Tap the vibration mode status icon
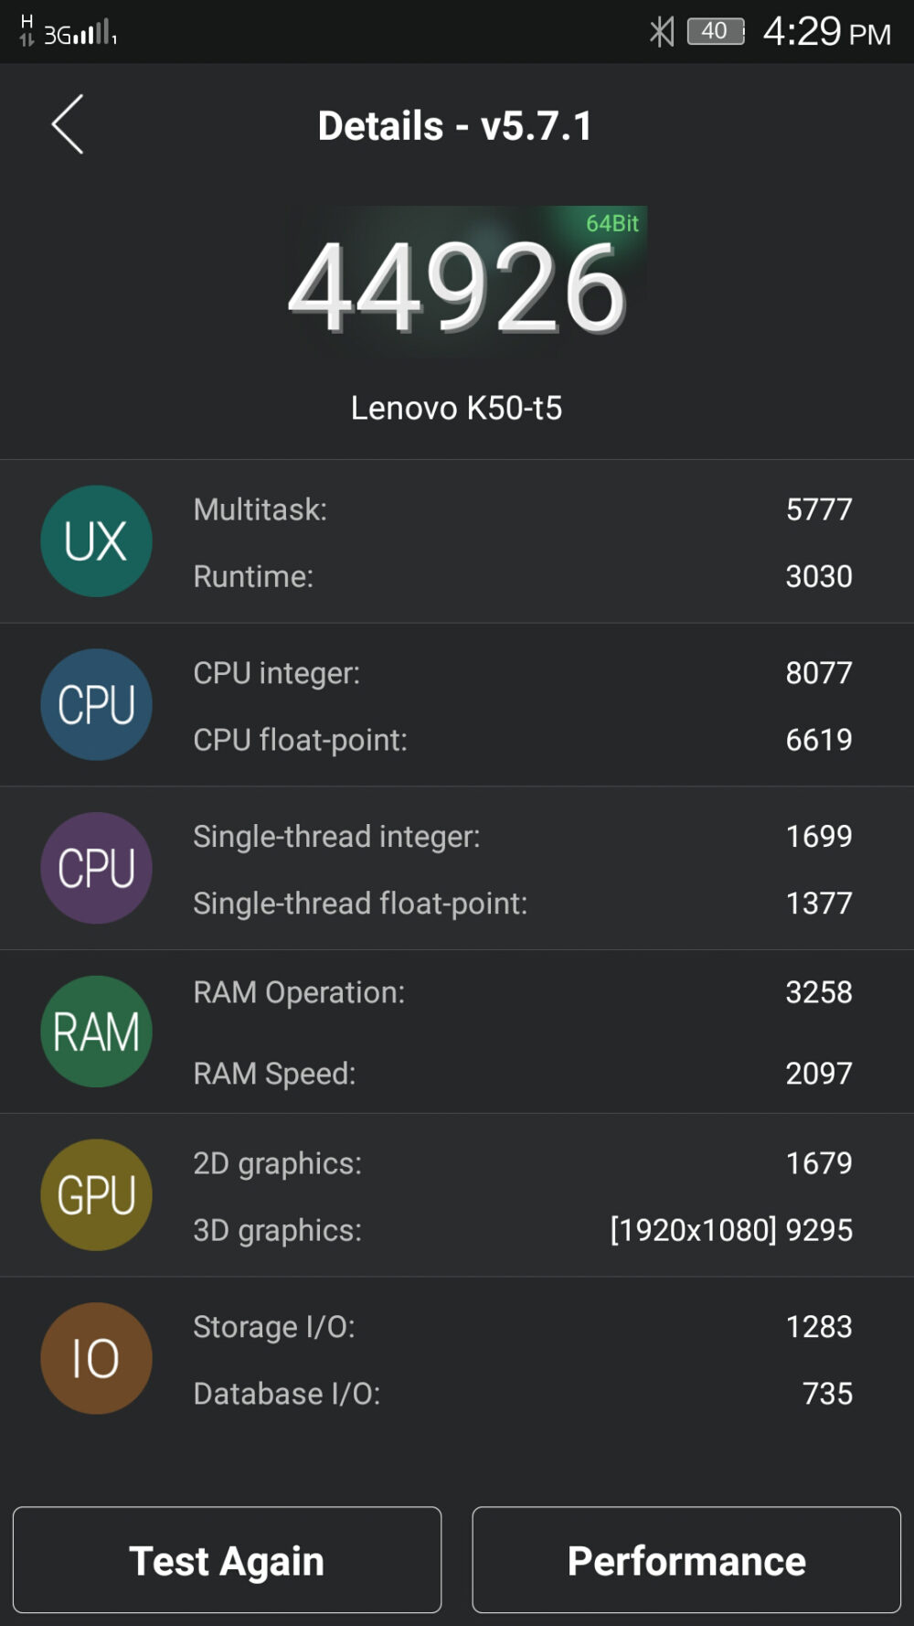This screenshot has height=1626, width=914. [661, 30]
